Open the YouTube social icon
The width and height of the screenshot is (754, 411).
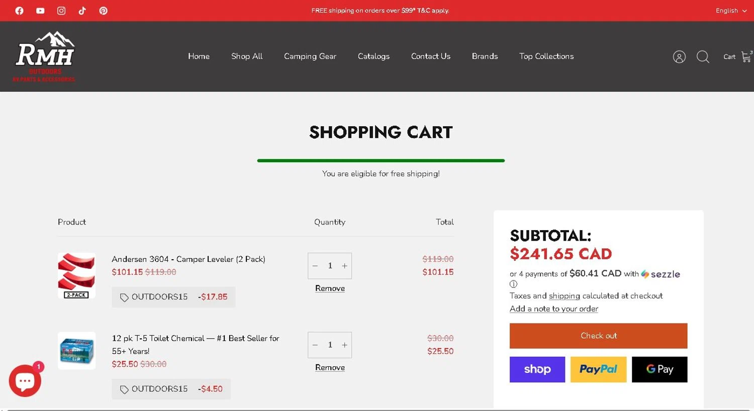click(40, 11)
